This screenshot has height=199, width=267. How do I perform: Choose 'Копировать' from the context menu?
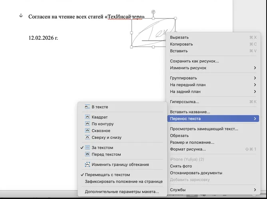tap(181, 44)
